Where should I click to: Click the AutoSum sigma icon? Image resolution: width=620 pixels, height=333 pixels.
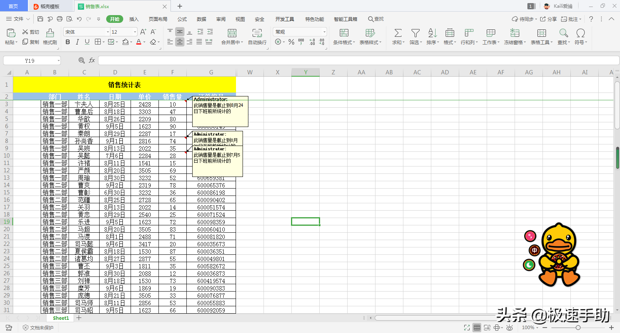[398, 33]
